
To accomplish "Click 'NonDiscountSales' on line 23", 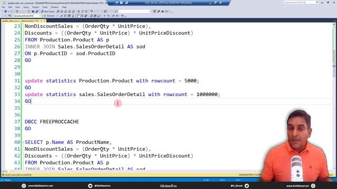I will coord(49,26).
